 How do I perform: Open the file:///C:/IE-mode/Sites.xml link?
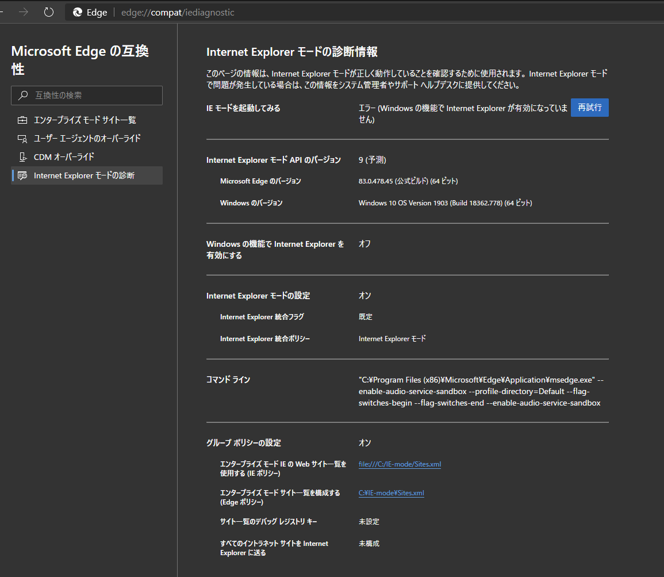pyautogui.click(x=400, y=464)
